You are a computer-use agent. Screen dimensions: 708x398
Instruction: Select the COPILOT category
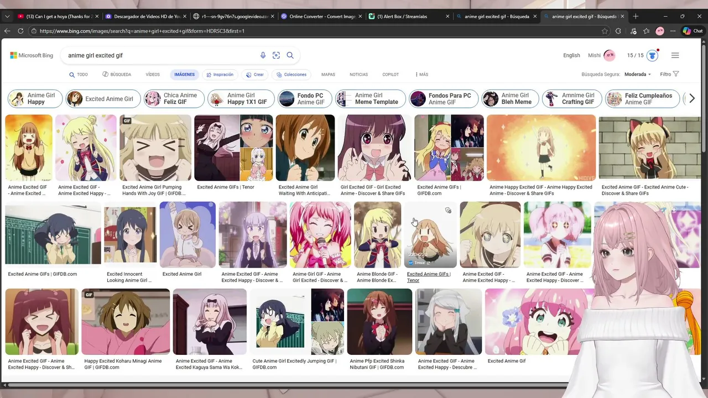click(x=391, y=75)
